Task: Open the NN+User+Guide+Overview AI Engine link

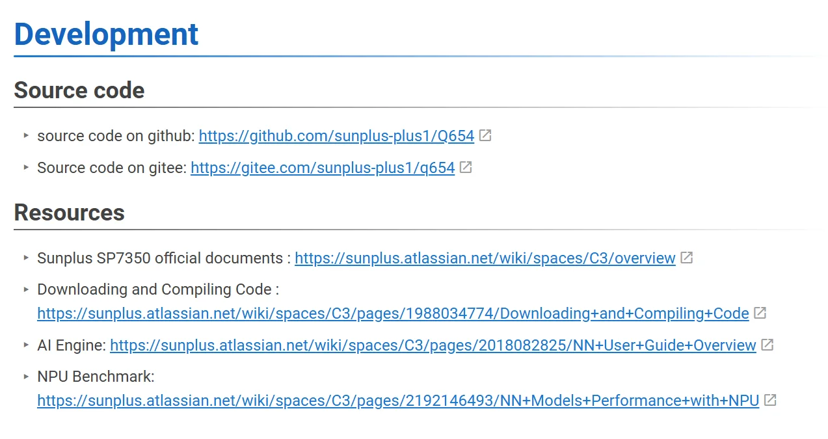Action: pyautogui.click(x=433, y=345)
